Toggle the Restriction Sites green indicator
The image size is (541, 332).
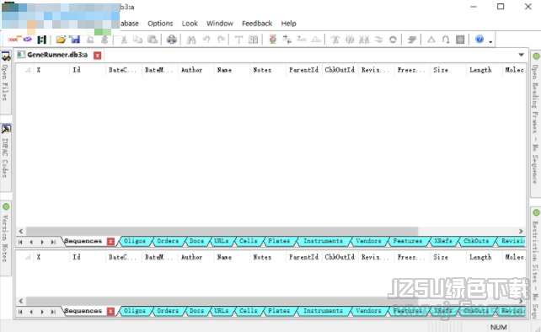(536, 212)
